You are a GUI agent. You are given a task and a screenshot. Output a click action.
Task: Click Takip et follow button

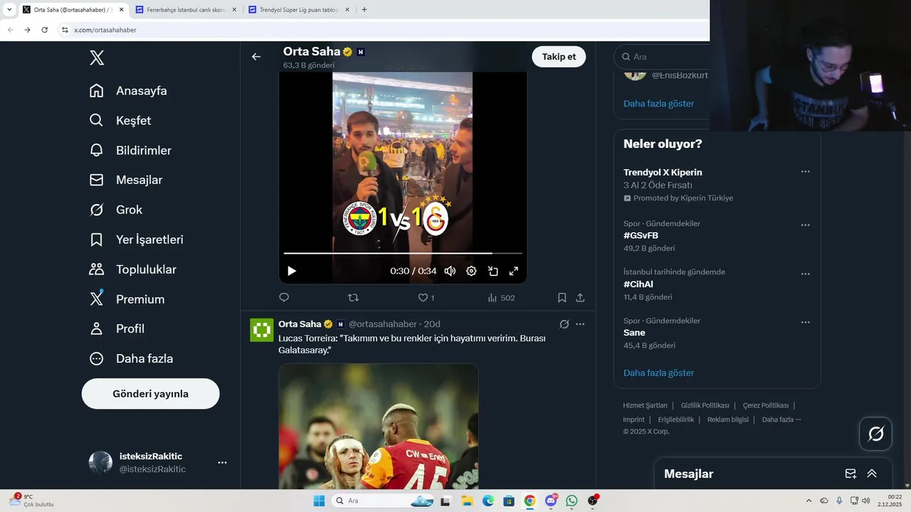[x=559, y=57]
